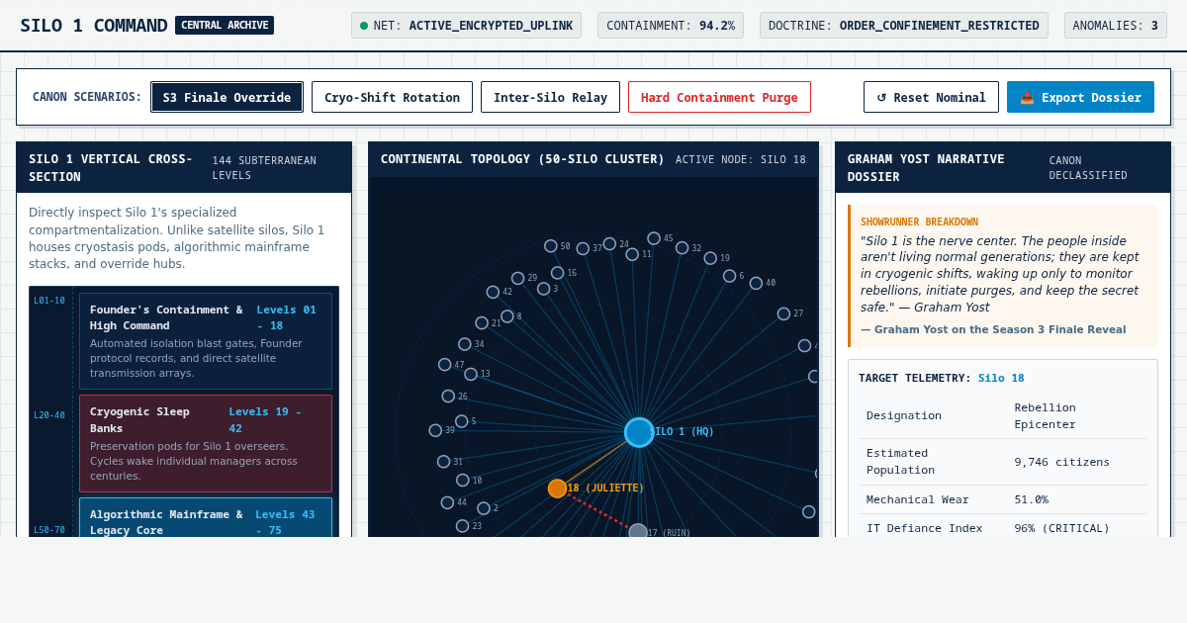Click the L01-10 level marker
Viewport: 1187px width, 623px height.
click(x=49, y=301)
